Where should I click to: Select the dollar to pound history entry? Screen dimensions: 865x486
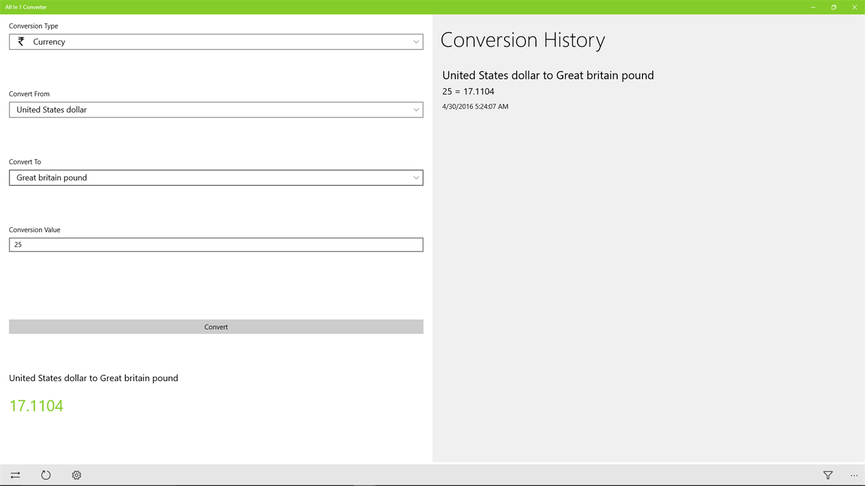click(548, 74)
